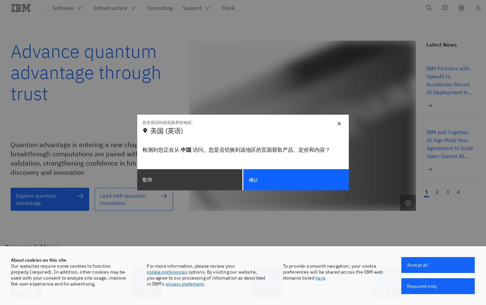Expand the Support menu

point(196,8)
